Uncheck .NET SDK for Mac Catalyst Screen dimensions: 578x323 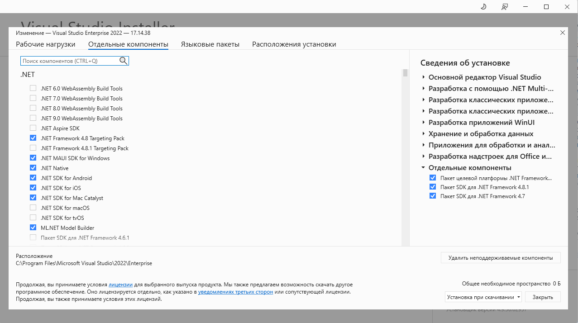click(33, 198)
